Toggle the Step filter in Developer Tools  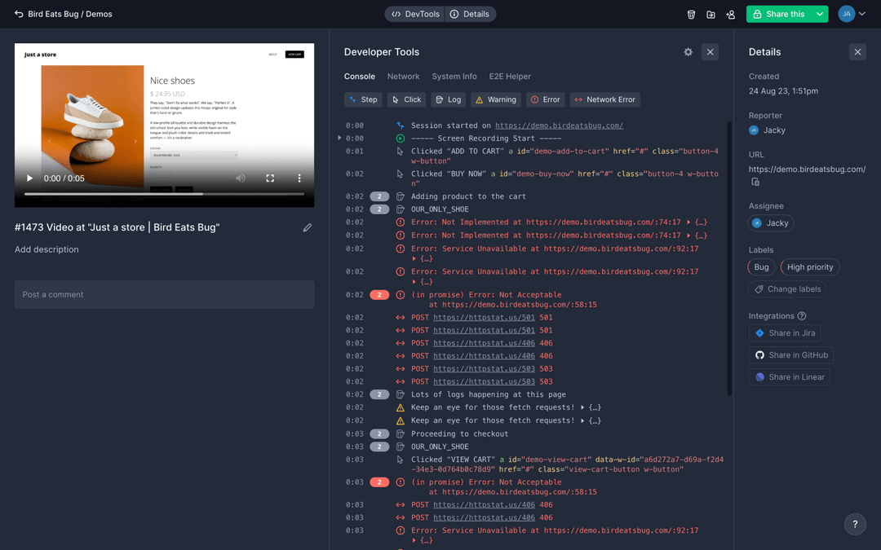pyautogui.click(x=362, y=99)
